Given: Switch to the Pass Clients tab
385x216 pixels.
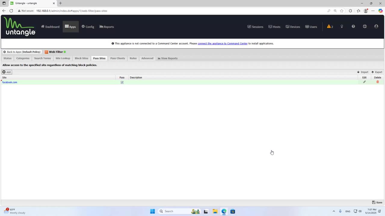Looking at the screenshot, I should 118,58.
